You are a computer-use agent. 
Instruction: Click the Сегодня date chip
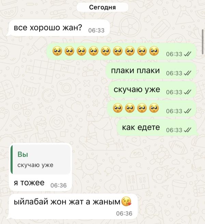click(102, 7)
